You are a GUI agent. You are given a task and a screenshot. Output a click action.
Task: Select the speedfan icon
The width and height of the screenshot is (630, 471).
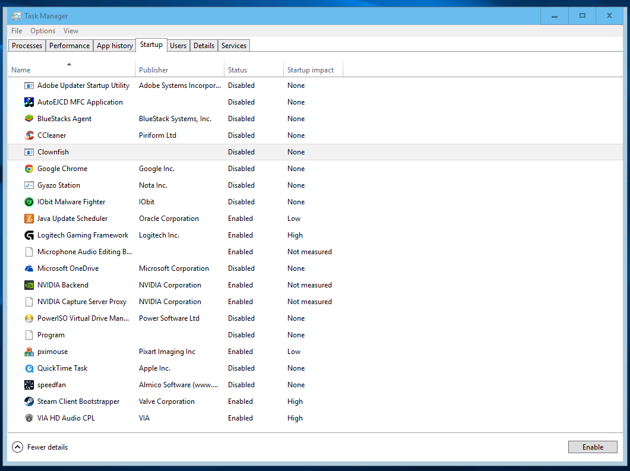click(29, 385)
